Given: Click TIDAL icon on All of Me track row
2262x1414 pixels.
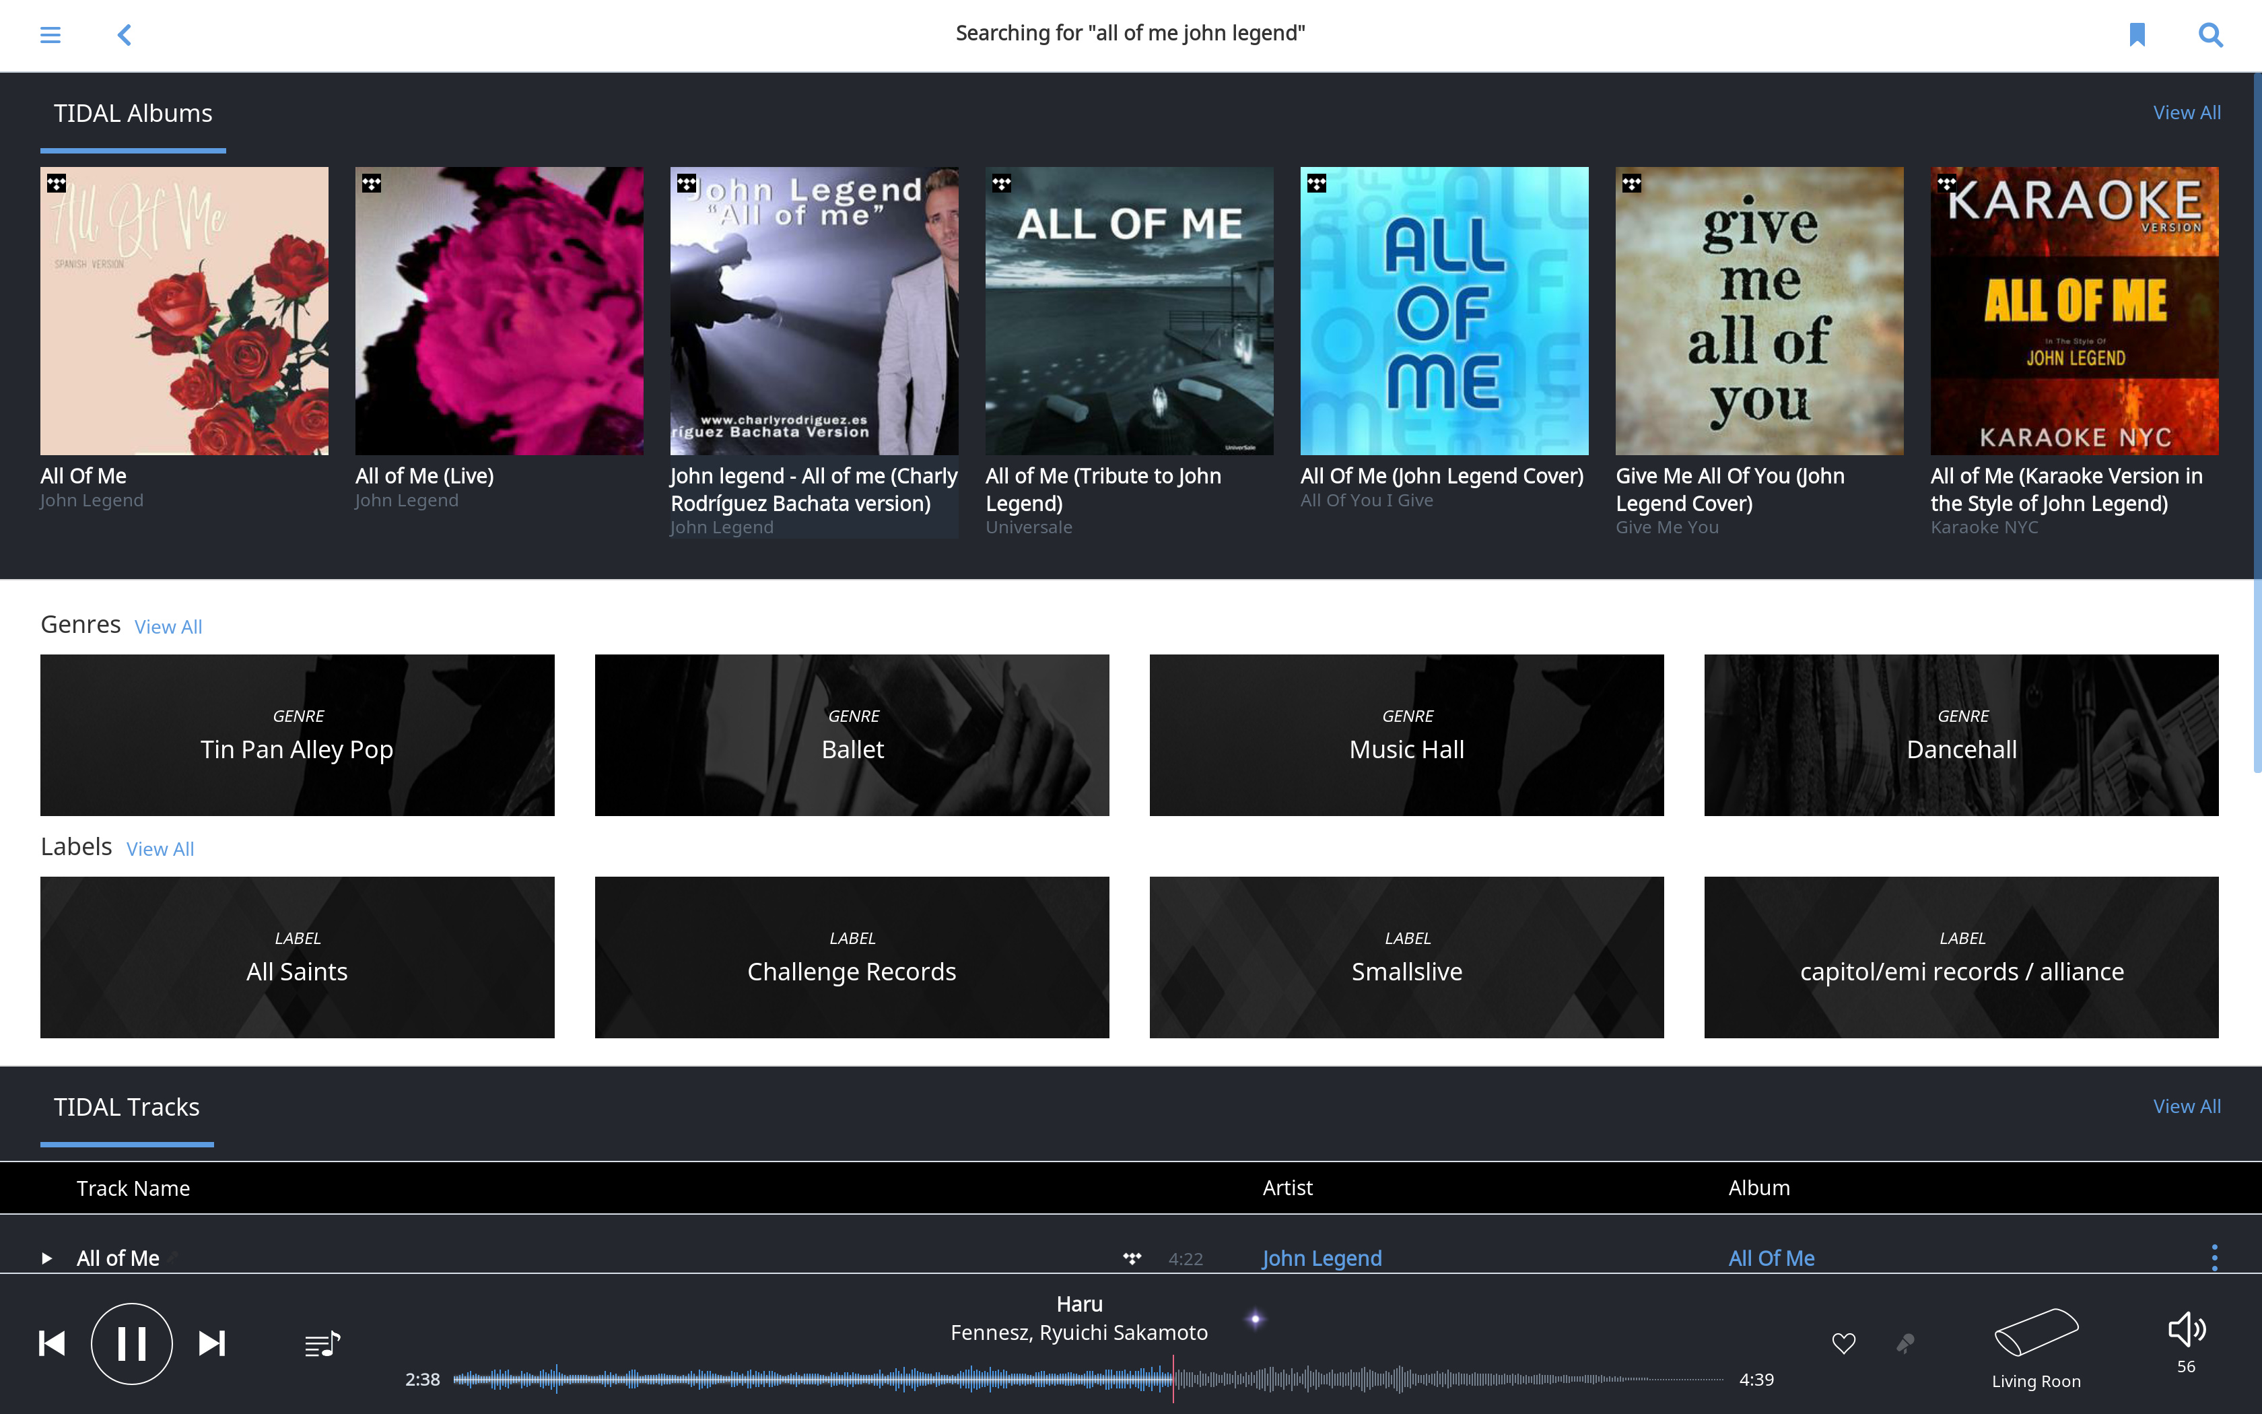Looking at the screenshot, I should [1132, 1258].
